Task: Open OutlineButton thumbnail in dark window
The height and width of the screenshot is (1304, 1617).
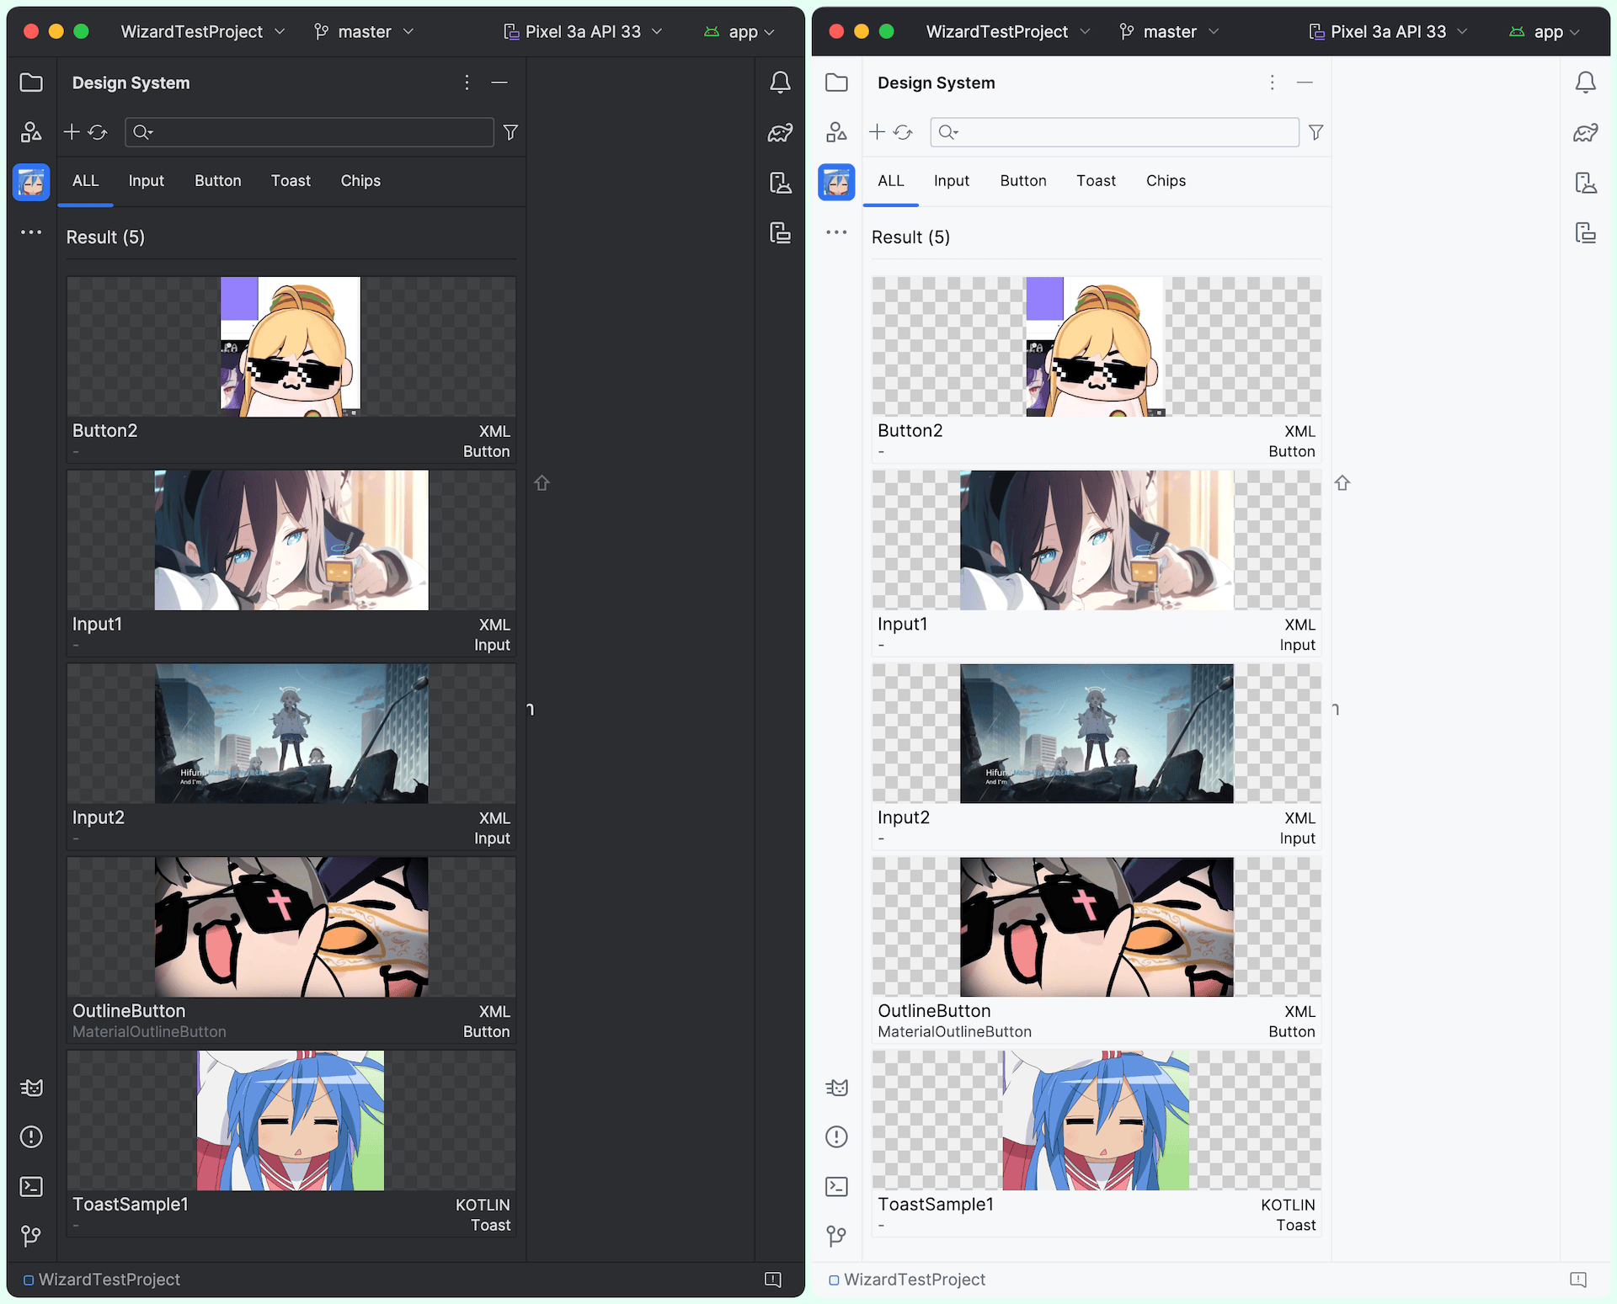Action: [x=291, y=927]
